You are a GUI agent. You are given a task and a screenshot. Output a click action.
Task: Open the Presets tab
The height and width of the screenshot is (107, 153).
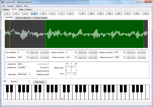point(28,9)
